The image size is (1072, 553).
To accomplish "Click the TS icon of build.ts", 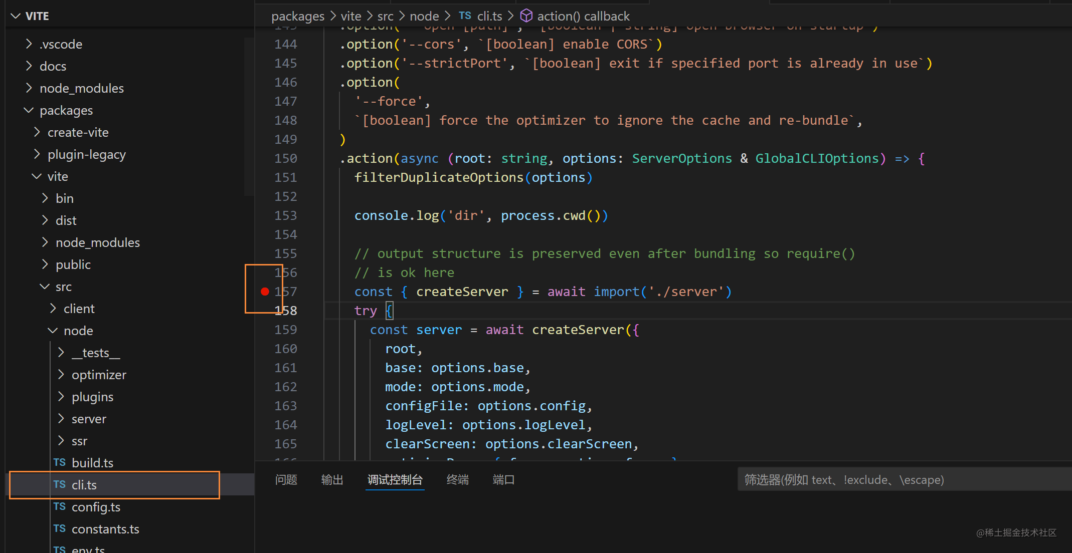I will [60, 462].
